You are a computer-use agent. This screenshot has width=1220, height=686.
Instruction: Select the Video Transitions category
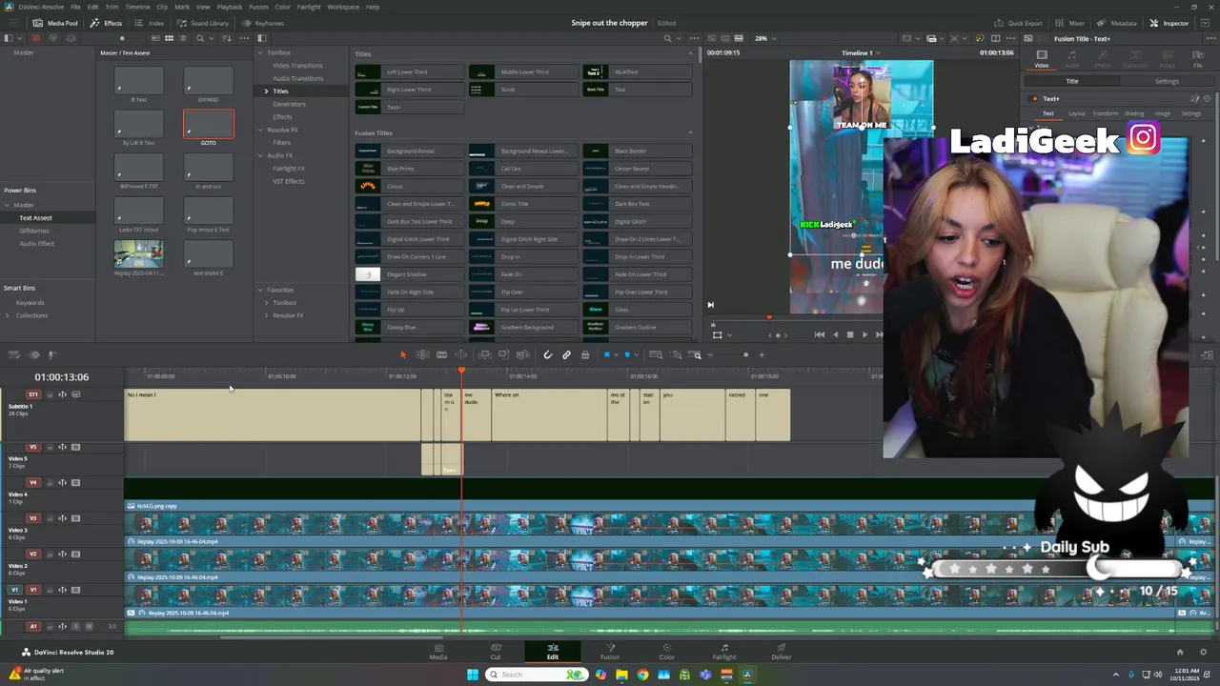tap(297, 66)
